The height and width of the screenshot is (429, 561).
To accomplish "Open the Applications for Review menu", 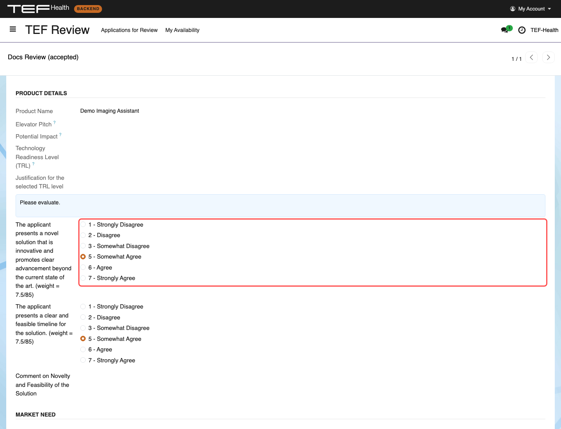I will 129,30.
